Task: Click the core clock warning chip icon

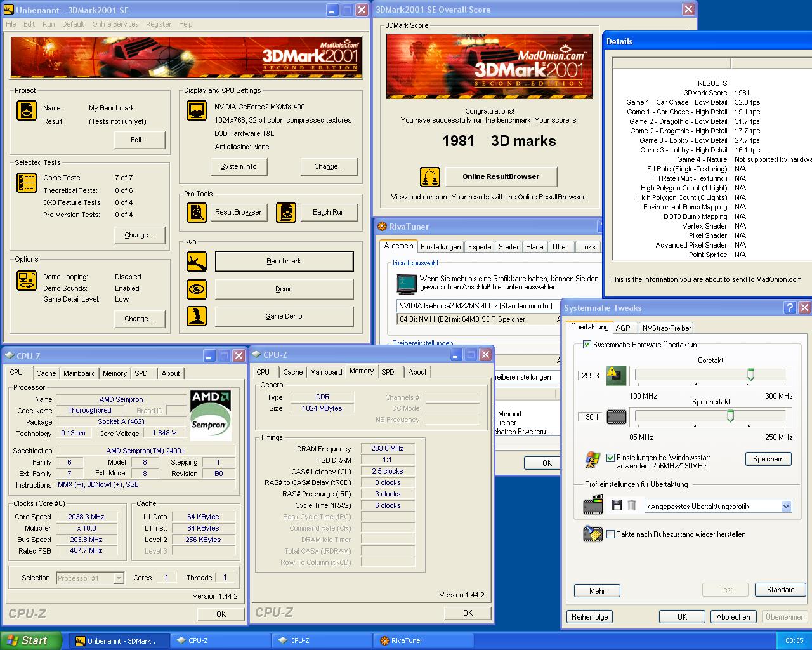Action: click(x=616, y=375)
